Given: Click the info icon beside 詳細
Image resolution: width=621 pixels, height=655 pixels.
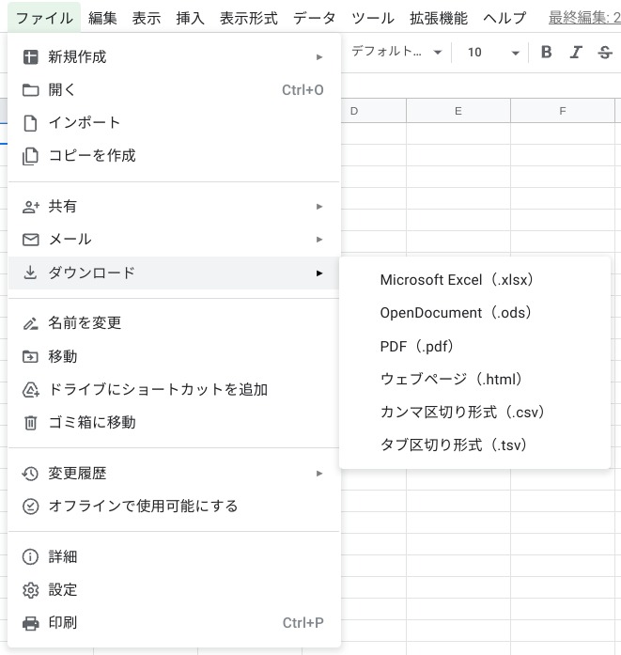Looking at the screenshot, I should pyautogui.click(x=31, y=557).
